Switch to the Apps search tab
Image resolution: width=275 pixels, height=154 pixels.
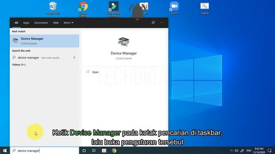26,23
